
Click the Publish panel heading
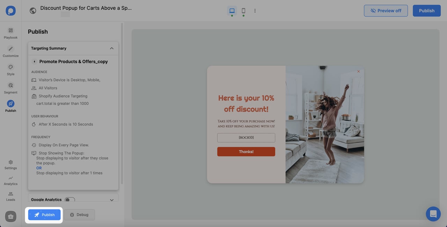[38, 32]
